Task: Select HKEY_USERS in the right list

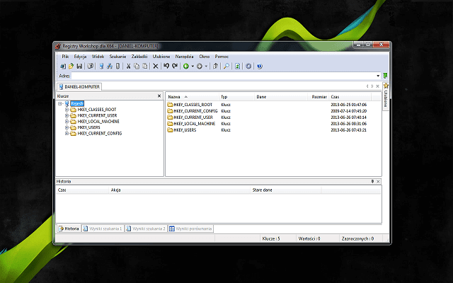Action: click(184, 130)
